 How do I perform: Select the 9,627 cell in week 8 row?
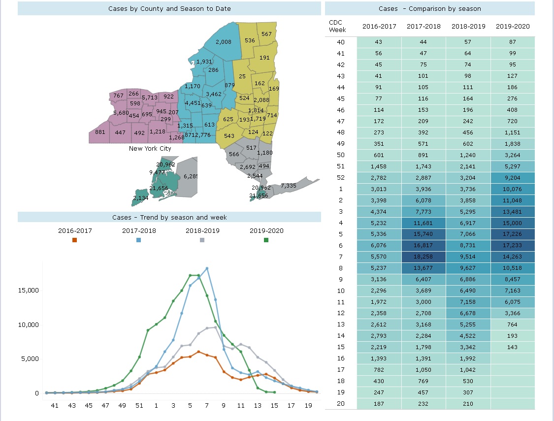click(468, 268)
